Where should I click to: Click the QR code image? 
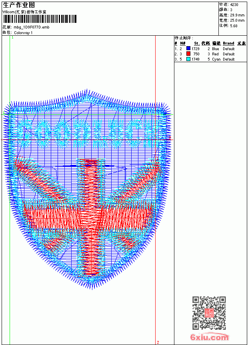pos(209,313)
